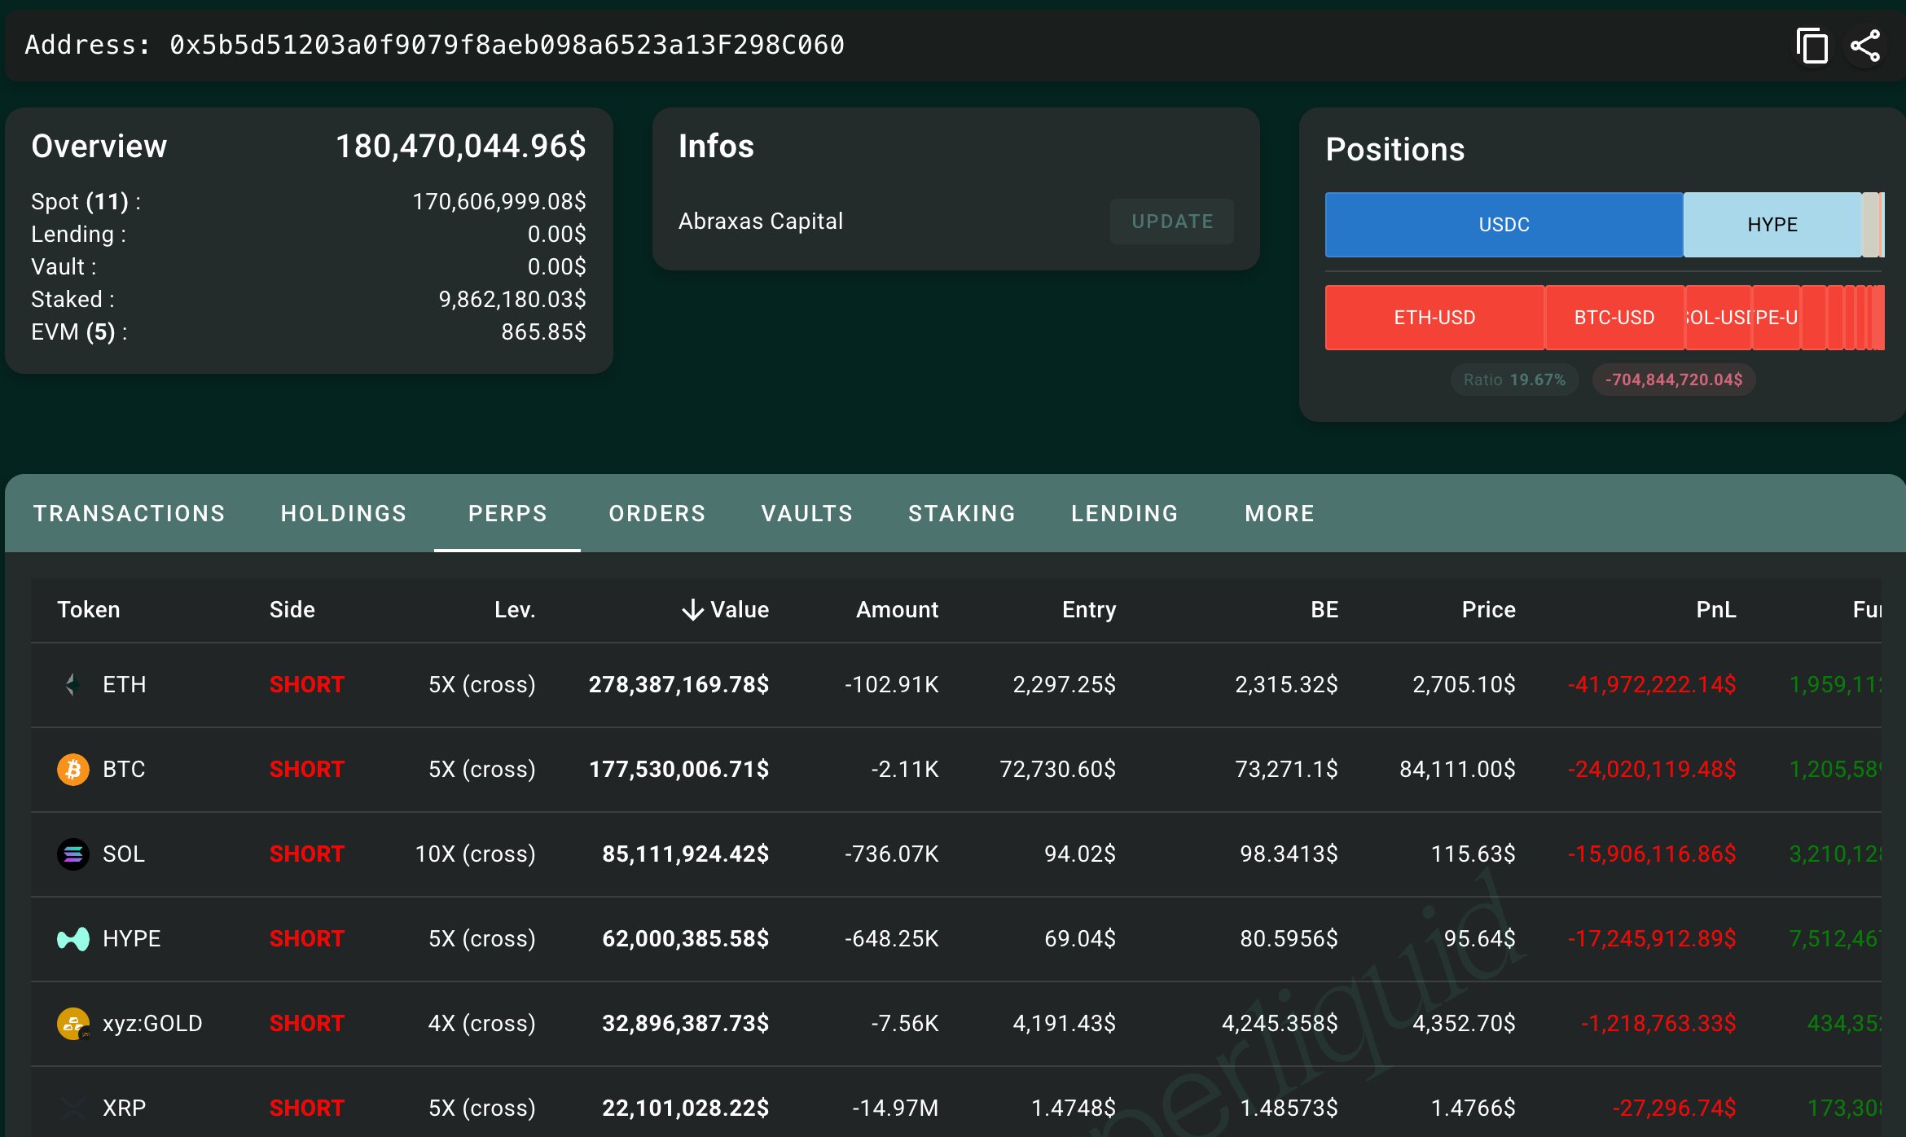Click BTC position value 177,530,006.71$

click(679, 770)
